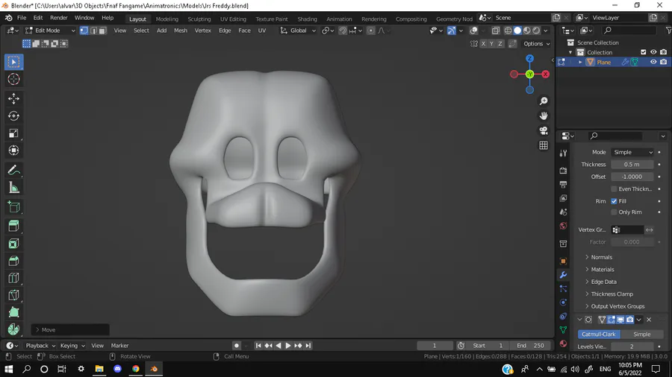This screenshot has width=672, height=377.
Task: Choose the Extrude Region tool
Action: point(13,226)
